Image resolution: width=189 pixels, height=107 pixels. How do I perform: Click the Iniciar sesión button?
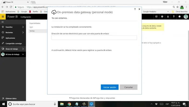pyautogui.click(x=110, y=87)
